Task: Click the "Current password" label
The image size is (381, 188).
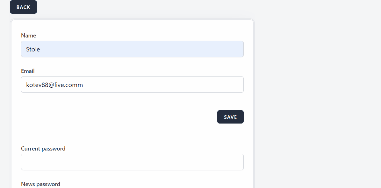Action: [43, 148]
